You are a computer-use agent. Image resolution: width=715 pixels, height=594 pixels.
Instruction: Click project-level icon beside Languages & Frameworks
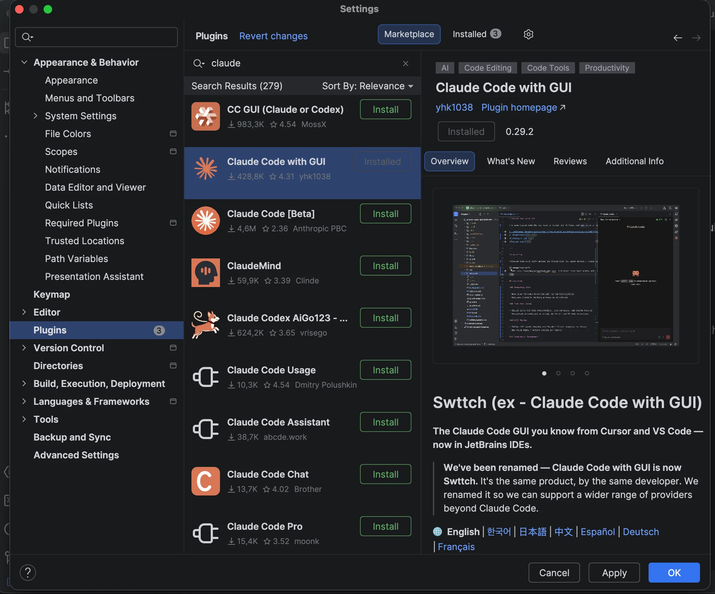[x=173, y=401]
